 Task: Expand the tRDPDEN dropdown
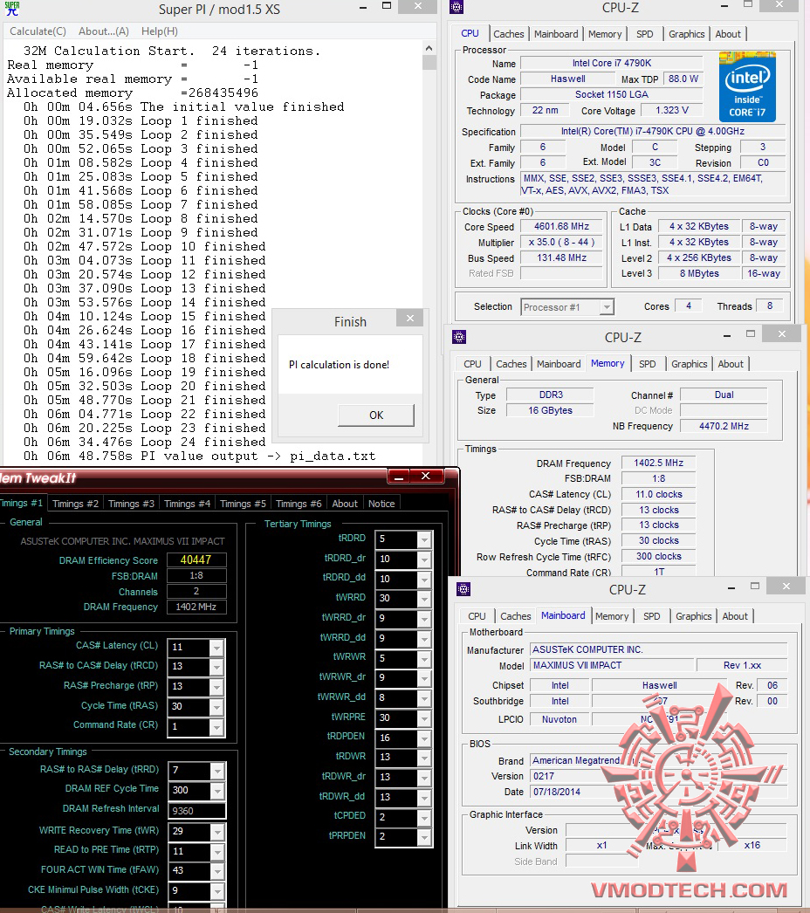click(424, 738)
